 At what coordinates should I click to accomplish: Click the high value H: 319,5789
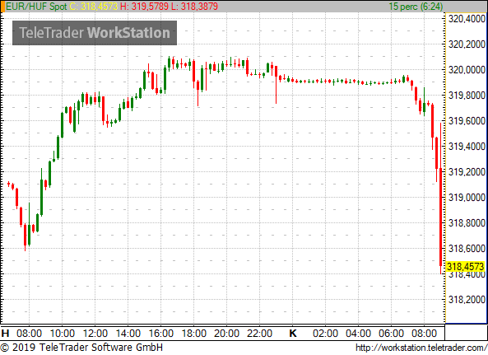point(144,7)
